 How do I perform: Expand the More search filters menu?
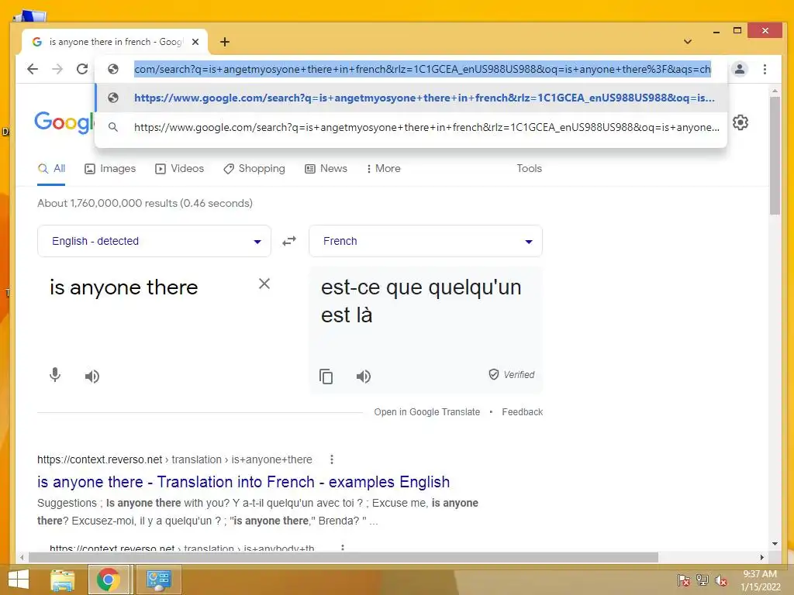coord(383,168)
